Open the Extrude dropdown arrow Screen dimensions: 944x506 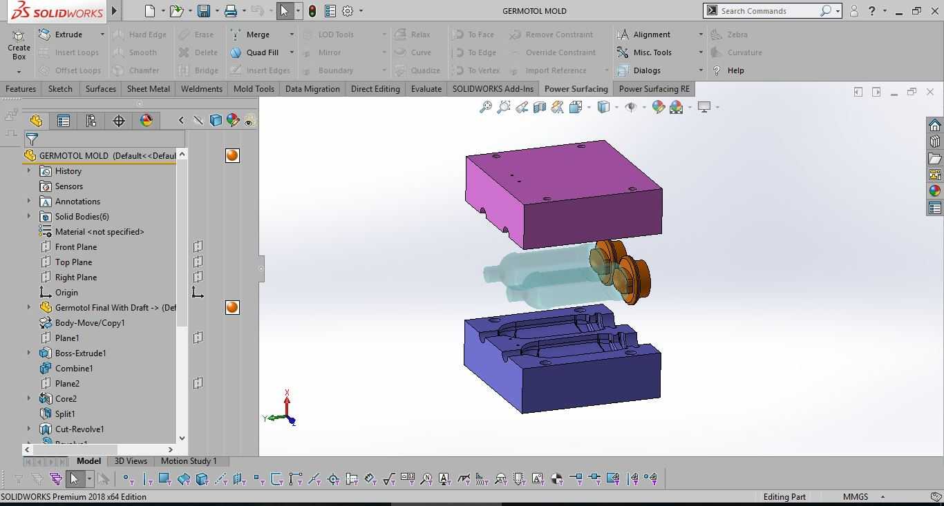(102, 35)
